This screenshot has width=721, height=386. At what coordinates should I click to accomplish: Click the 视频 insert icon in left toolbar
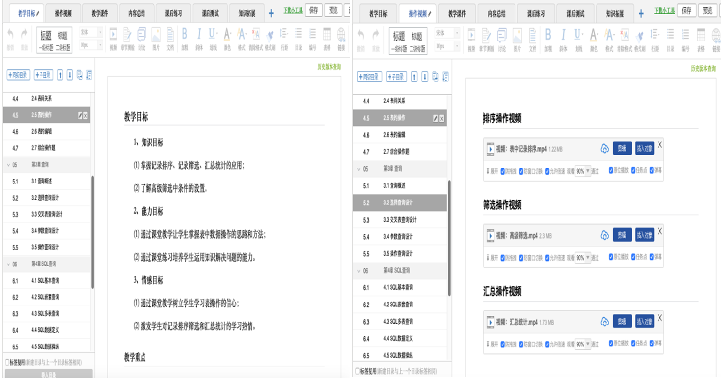pyautogui.click(x=113, y=38)
